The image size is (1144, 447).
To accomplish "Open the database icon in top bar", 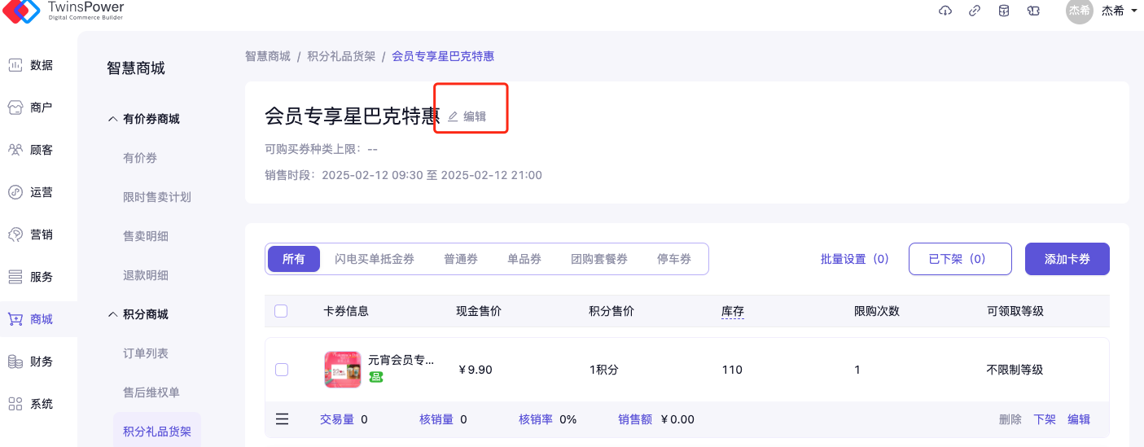I will coord(1004,11).
